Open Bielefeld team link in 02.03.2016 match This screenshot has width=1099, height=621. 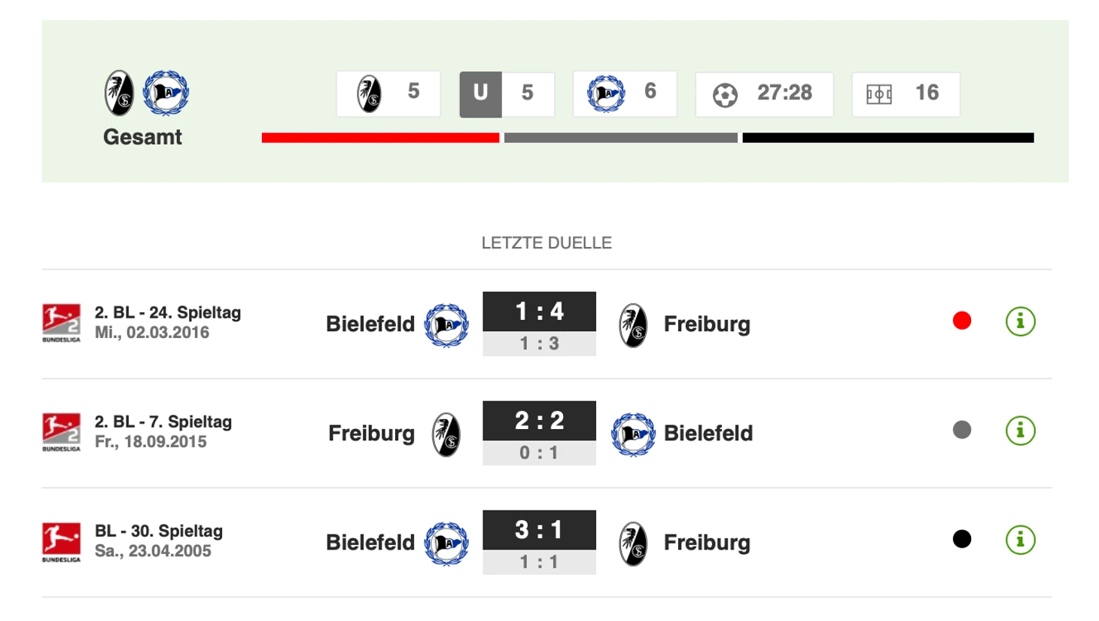point(370,324)
